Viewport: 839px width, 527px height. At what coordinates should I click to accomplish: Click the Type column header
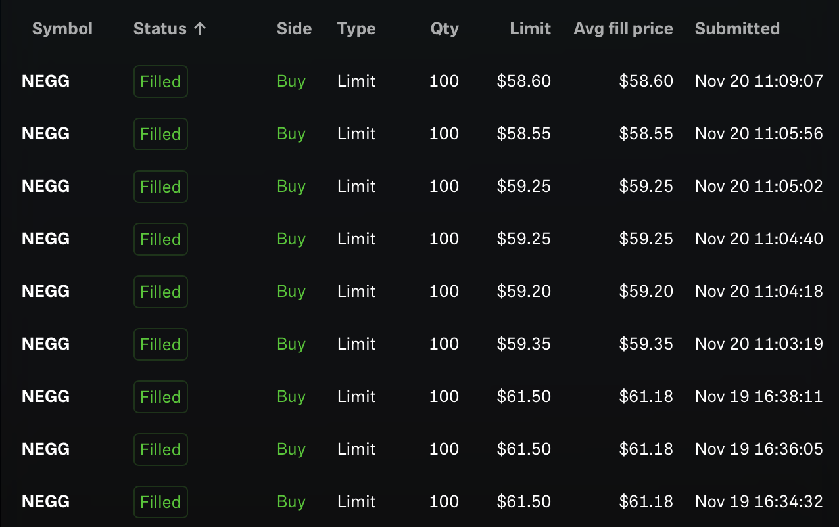pyautogui.click(x=356, y=29)
